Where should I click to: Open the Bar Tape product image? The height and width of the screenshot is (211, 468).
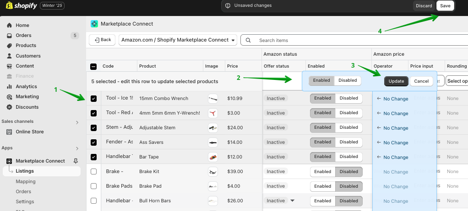[x=213, y=157]
